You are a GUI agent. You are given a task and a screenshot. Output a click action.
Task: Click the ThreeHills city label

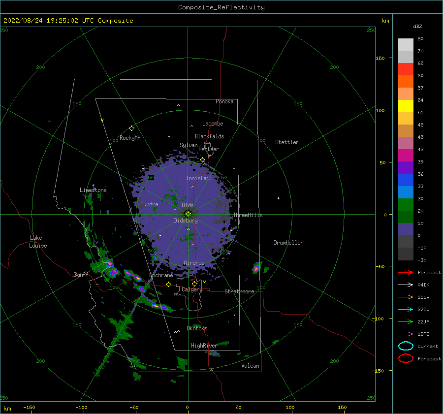click(x=248, y=215)
